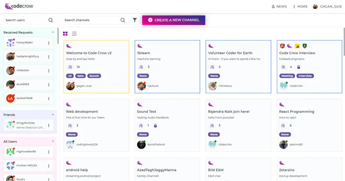The image size is (345, 181).
Task: Click qasim483 host name
Action: 296,144
